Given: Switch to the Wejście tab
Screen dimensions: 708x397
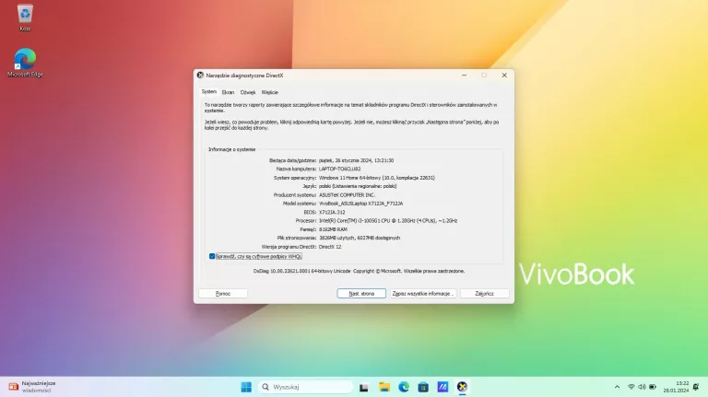Looking at the screenshot, I should 269,92.
